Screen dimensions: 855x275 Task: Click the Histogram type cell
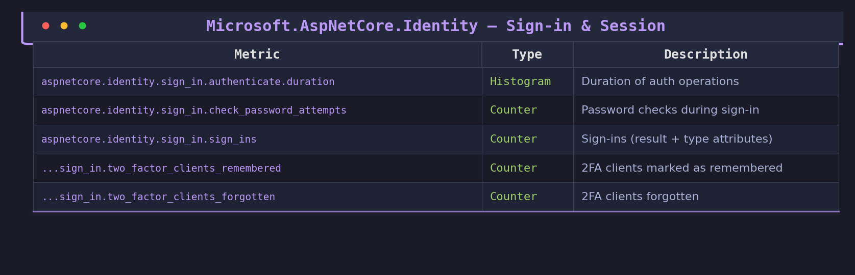pyautogui.click(x=520, y=82)
